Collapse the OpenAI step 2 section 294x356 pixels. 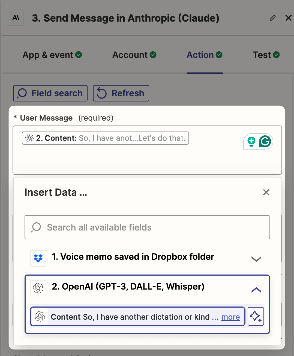pyautogui.click(x=256, y=290)
